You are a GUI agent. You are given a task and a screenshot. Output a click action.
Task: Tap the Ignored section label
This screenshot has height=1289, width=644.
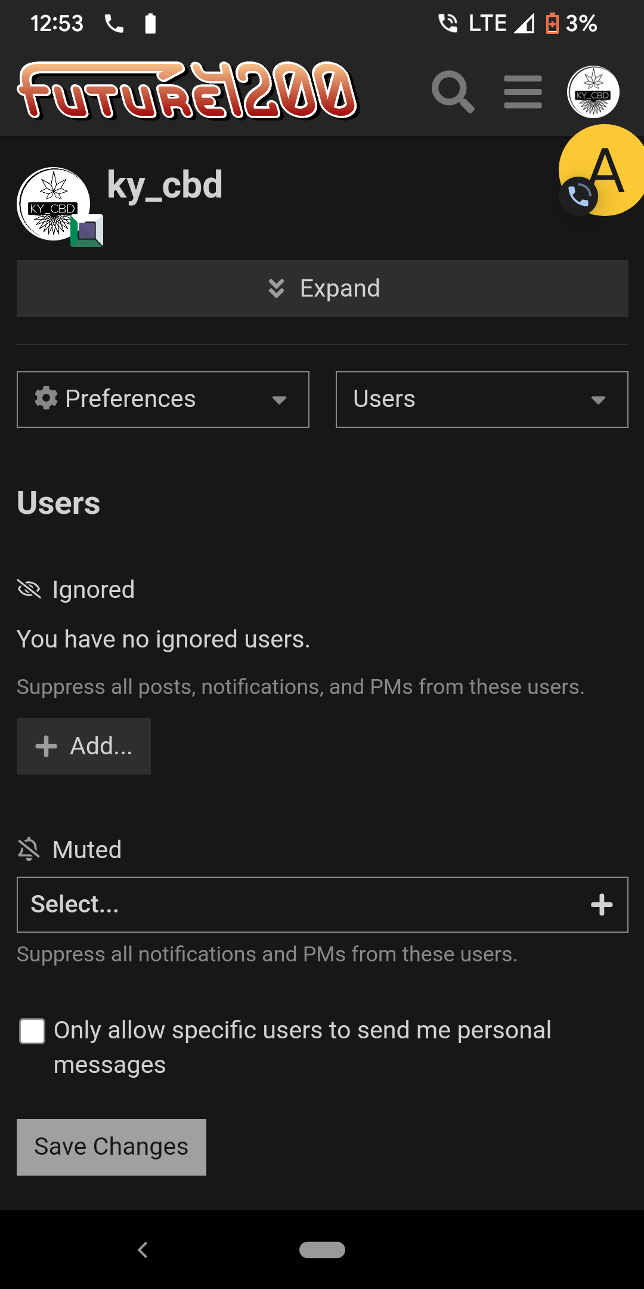click(93, 590)
